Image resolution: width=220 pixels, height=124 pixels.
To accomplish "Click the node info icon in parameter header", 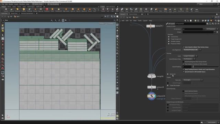I will (x=216, y=24).
